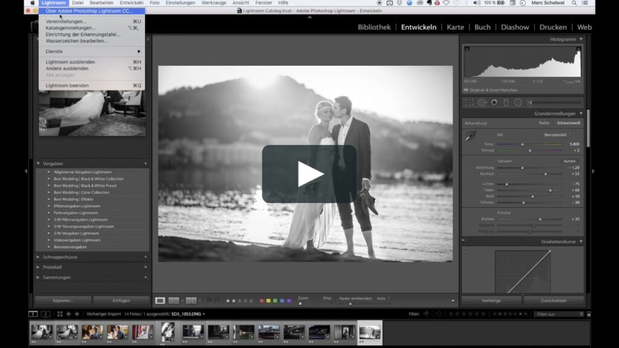619x348 pixels.
Task: Click the Einfügen button
Action: pos(121,301)
